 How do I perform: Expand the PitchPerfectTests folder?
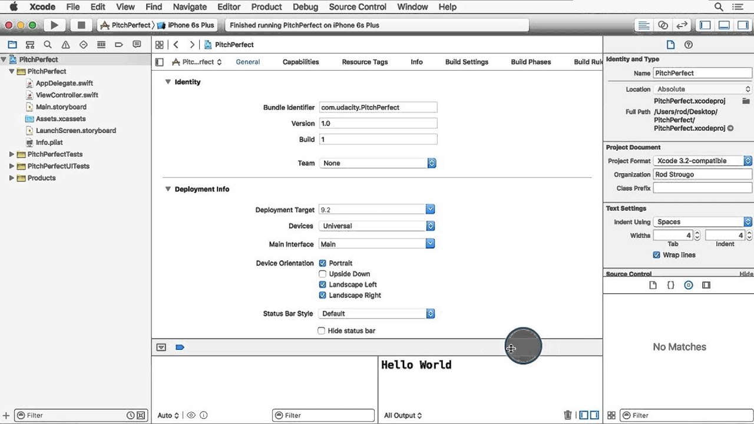(12, 154)
